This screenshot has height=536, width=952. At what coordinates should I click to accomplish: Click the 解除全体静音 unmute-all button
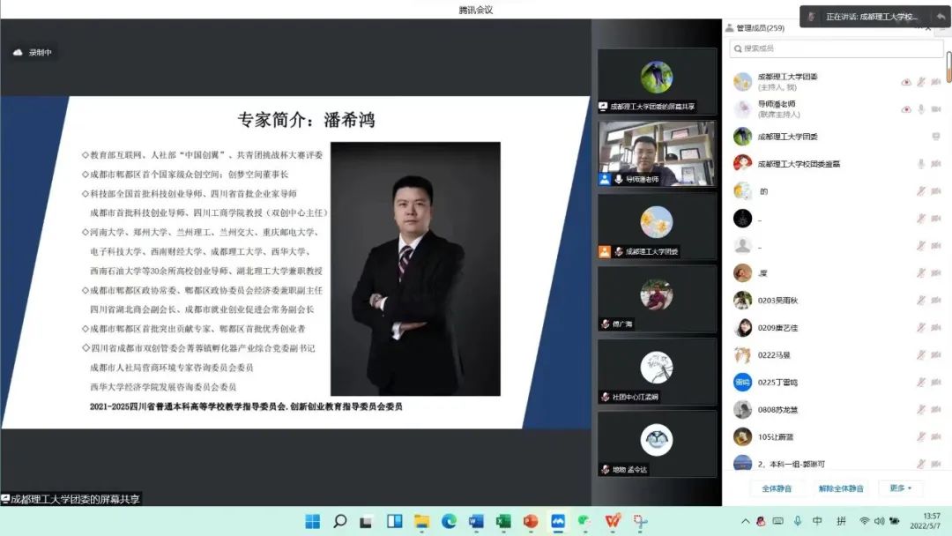841,488
